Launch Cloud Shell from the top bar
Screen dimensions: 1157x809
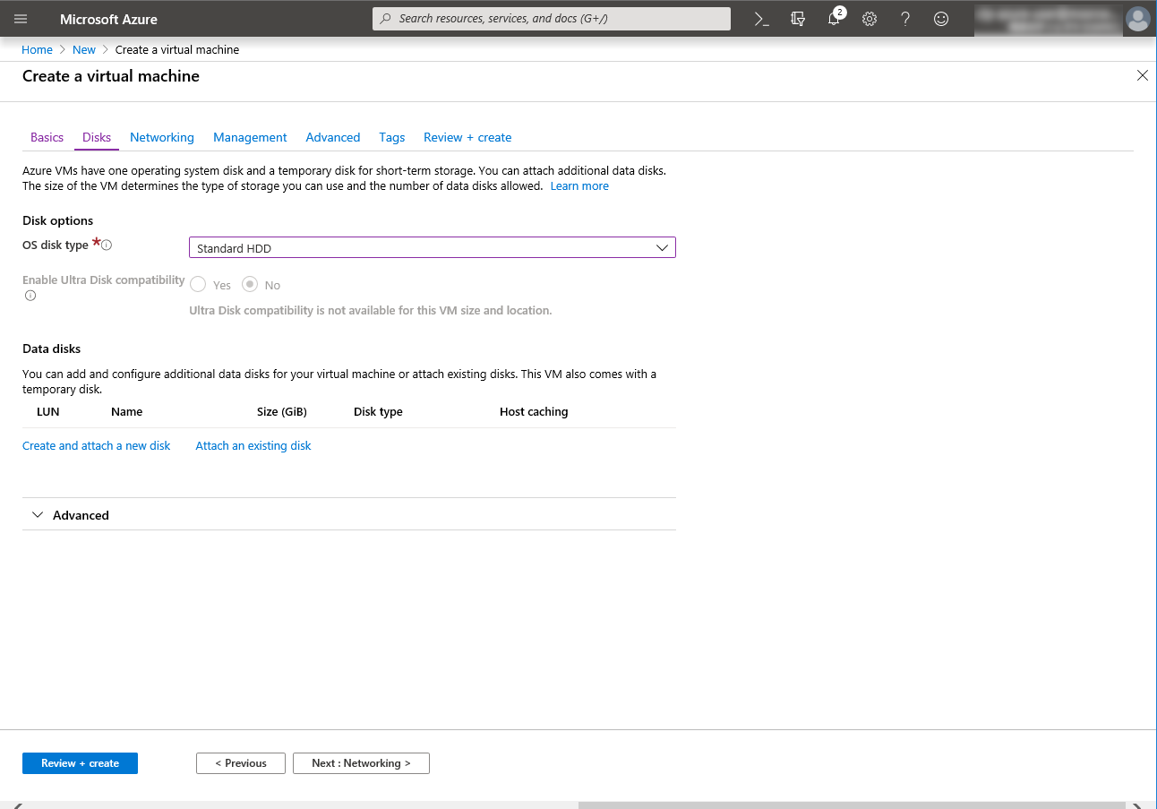[x=761, y=19]
